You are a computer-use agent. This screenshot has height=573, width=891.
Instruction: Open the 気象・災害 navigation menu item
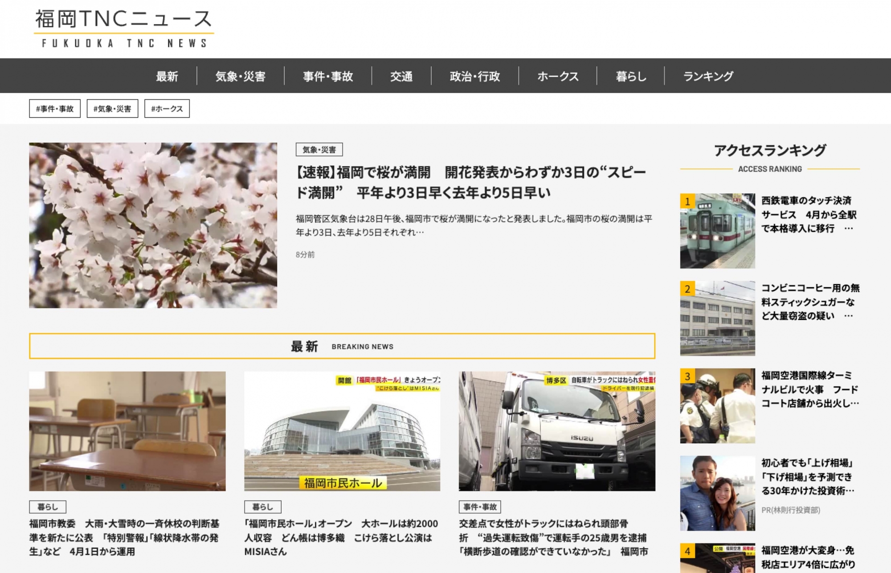tap(241, 76)
